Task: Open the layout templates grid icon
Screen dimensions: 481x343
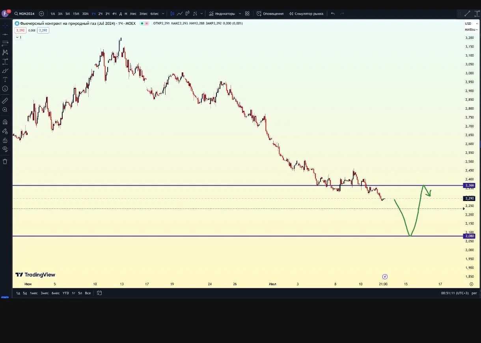Action: click(x=247, y=14)
